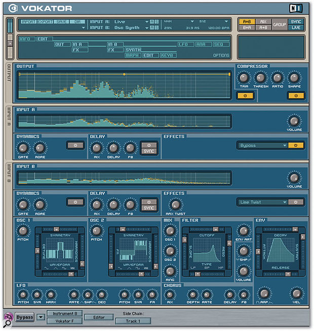Click the Compressor RATIO knob
This screenshot has height=331, width=314.
click(278, 78)
